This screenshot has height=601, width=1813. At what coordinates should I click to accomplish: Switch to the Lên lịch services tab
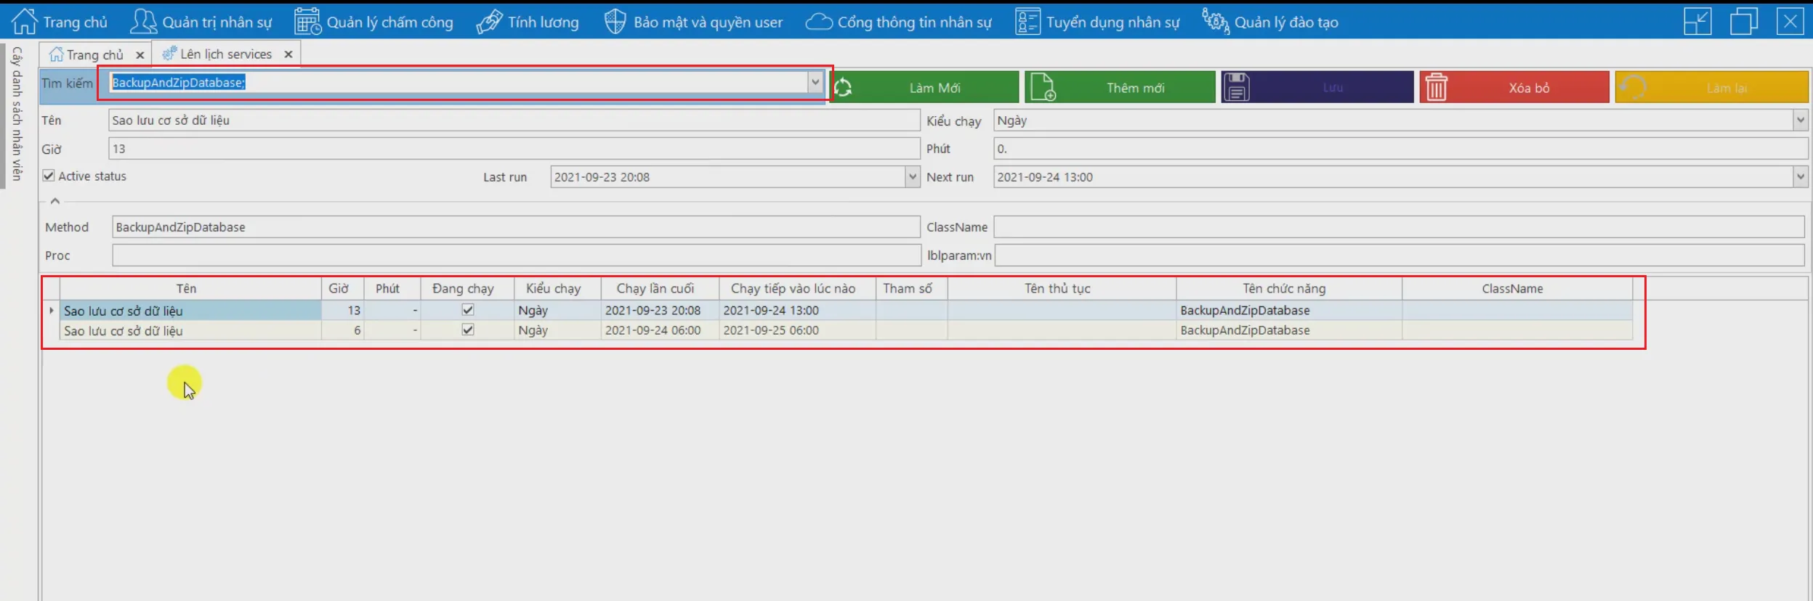click(225, 54)
